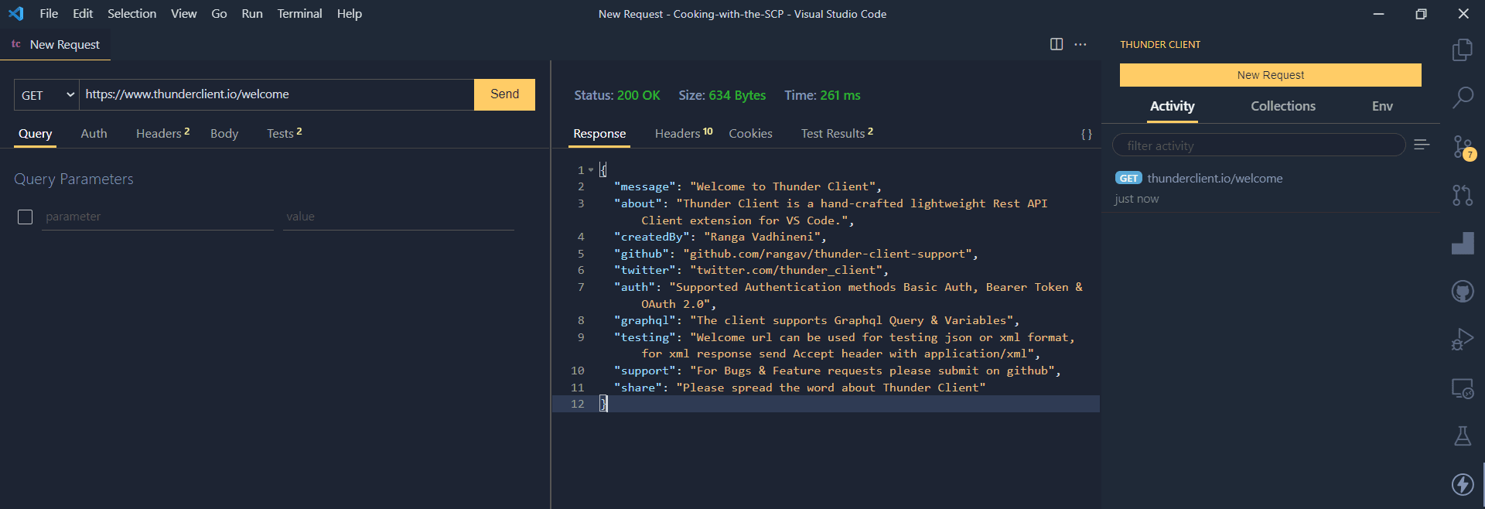1485x509 pixels.
Task: Click the "support" line in response JSON
Action: (x=837, y=371)
